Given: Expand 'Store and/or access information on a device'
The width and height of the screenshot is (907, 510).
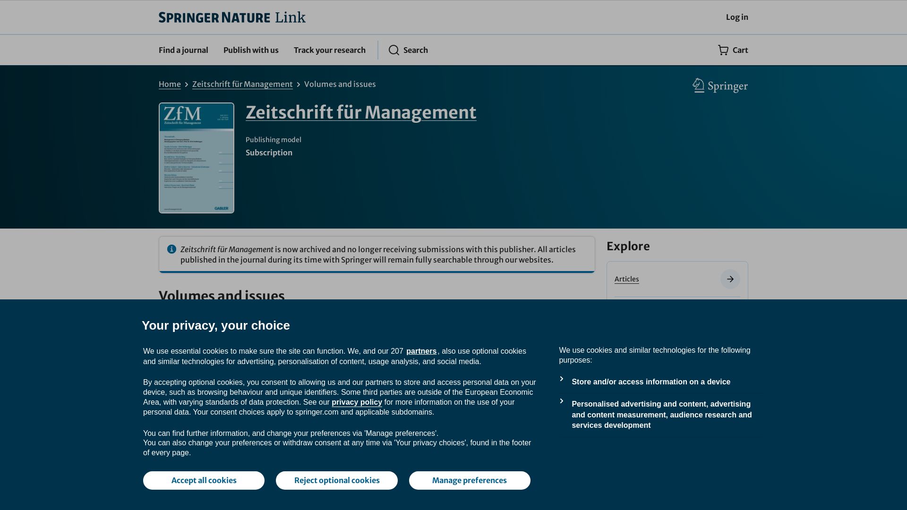Looking at the screenshot, I should (651, 382).
